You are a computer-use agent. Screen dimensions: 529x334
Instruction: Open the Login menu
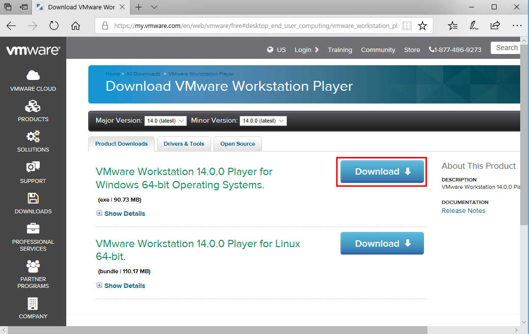(306, 50)
